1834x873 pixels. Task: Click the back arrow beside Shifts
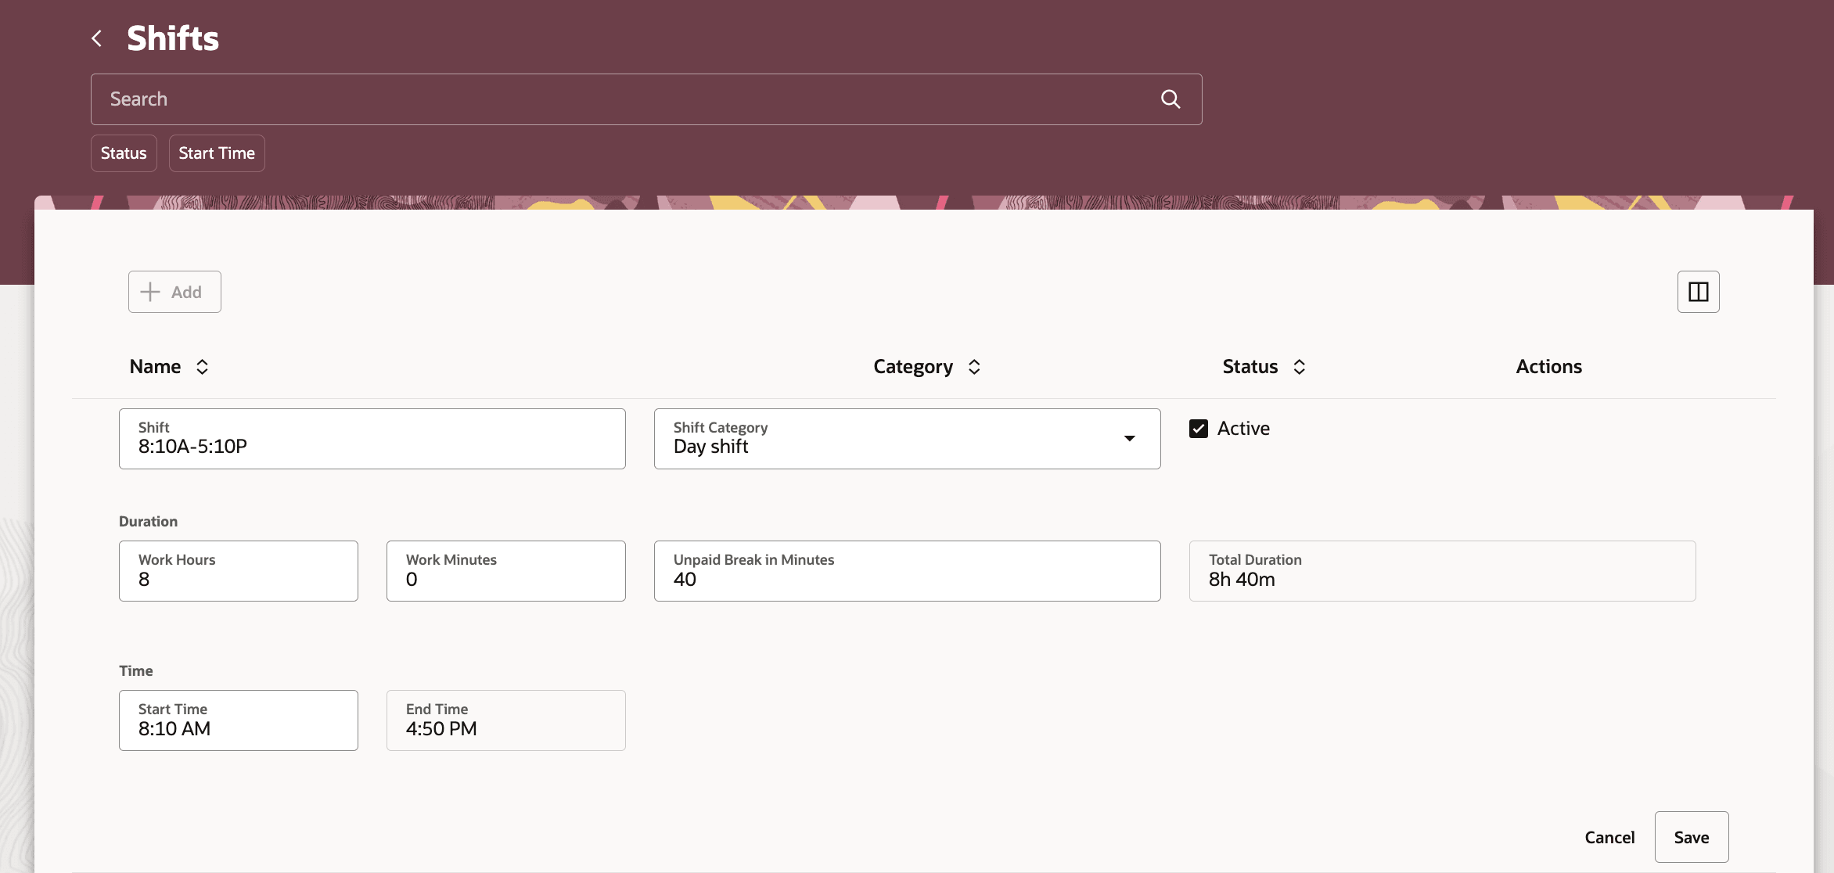(97, 38)
